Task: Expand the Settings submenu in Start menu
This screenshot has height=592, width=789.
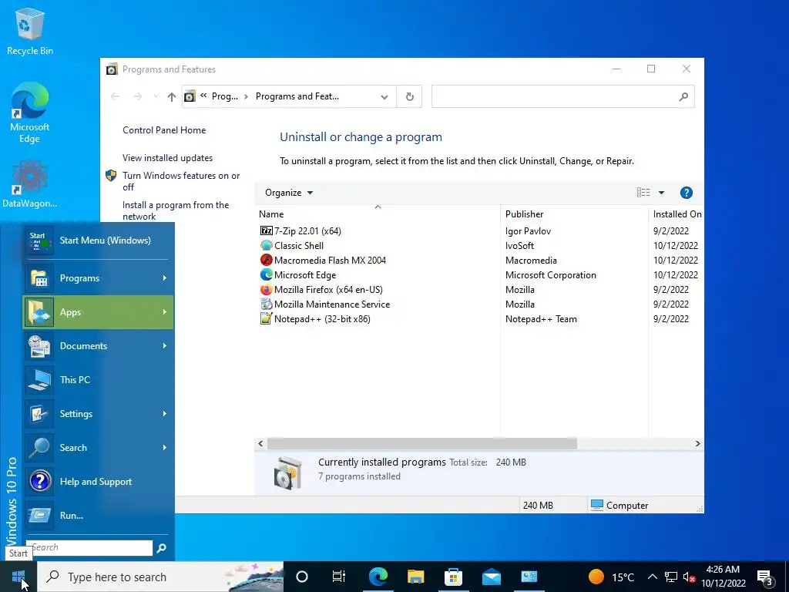Action: tap(98, 414)
